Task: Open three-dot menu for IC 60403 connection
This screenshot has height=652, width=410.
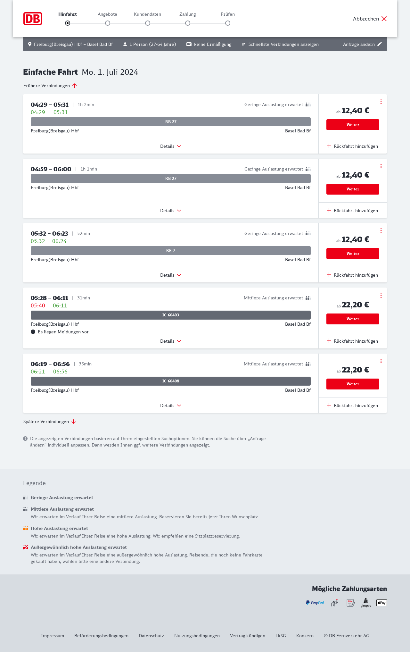Action: click(x=381, y=296)
